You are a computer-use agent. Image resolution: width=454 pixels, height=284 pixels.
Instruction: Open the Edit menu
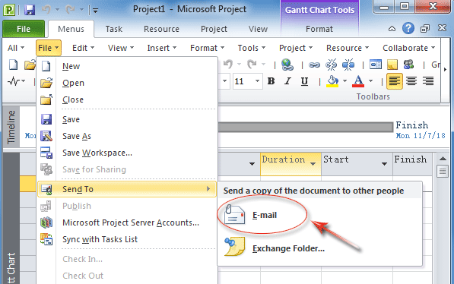[84, 48]
